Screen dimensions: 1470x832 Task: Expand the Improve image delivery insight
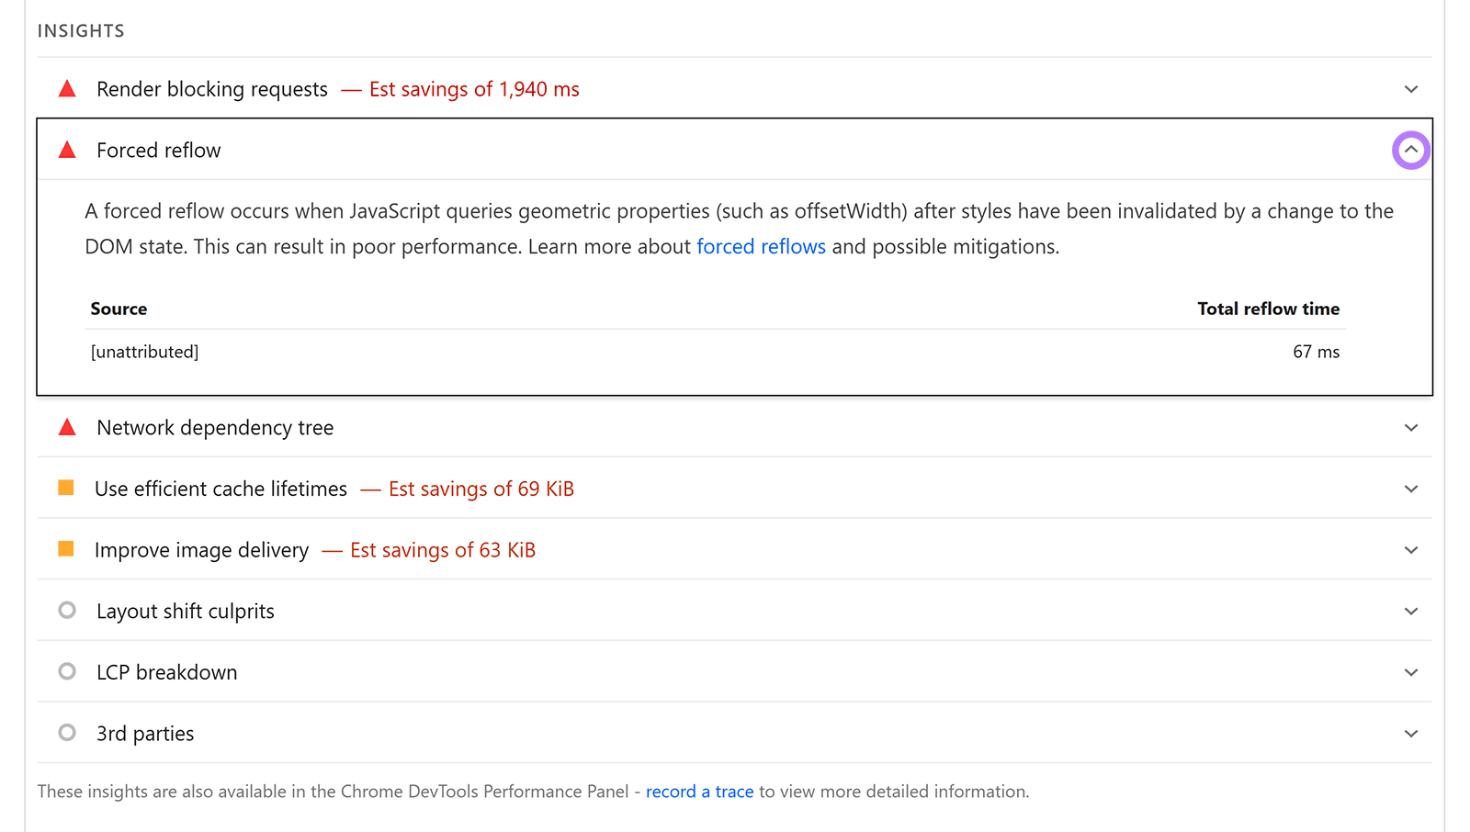[x=1410, y=549]
